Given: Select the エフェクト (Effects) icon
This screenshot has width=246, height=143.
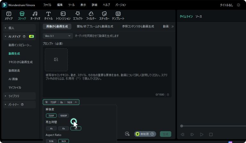Looking at the screenshot, I should click(78, 16).
